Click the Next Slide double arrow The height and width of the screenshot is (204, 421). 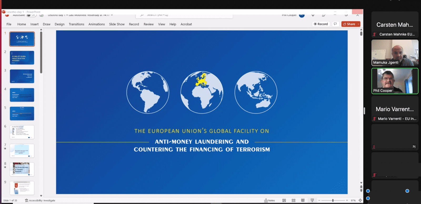tap(361, 191)
